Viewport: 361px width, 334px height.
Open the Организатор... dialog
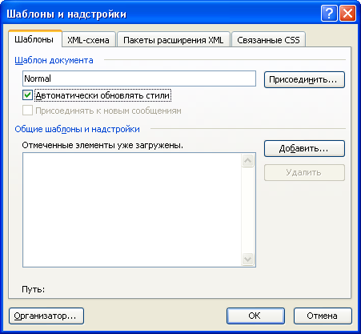[46, 316]
